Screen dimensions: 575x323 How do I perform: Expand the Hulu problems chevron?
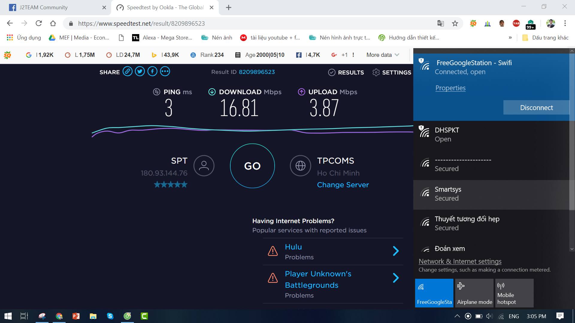(396, 251)
